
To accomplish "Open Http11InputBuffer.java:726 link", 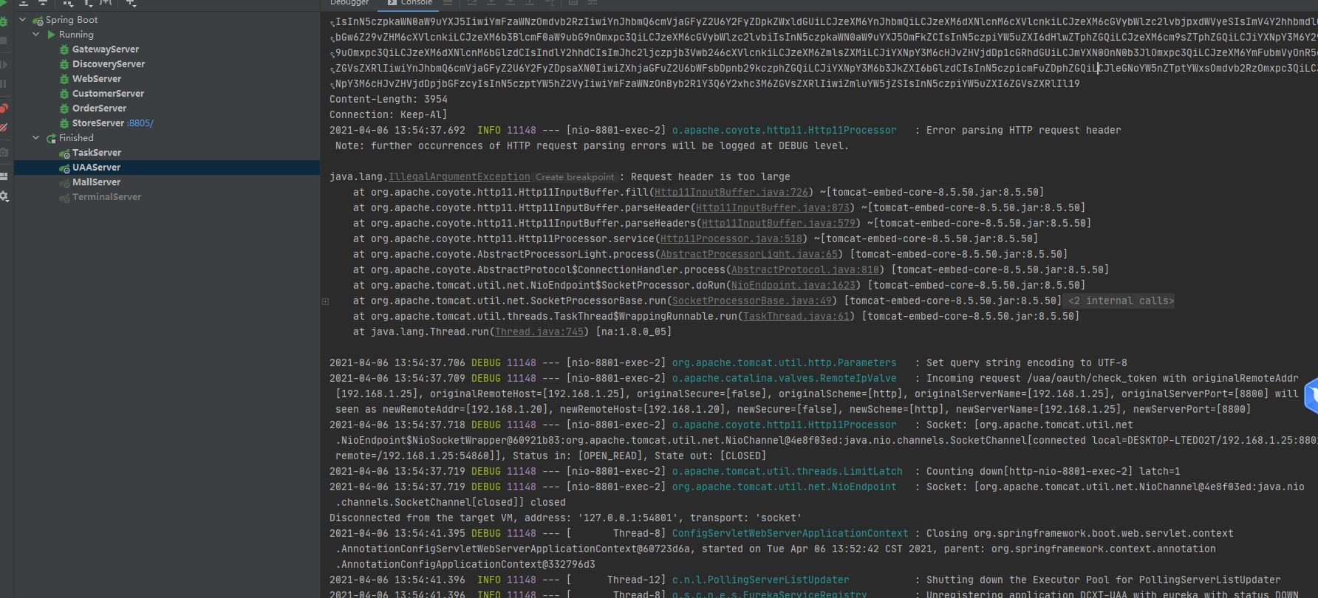I will pos(731,193).
